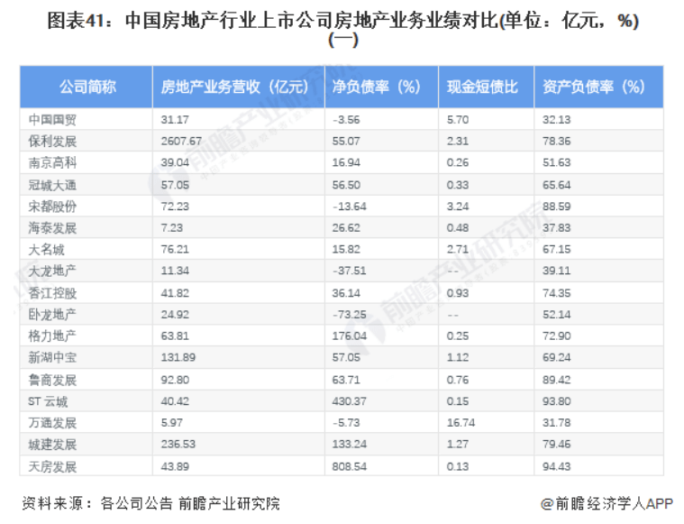Click net debt ratio -13.64
This screenshot has height=524, width=684.
click(350, 207)
